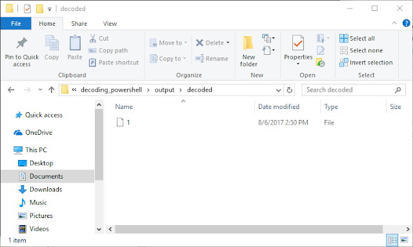Go Forward with the right arrow
Screen dimensions: 413x247
click(27, 90)
